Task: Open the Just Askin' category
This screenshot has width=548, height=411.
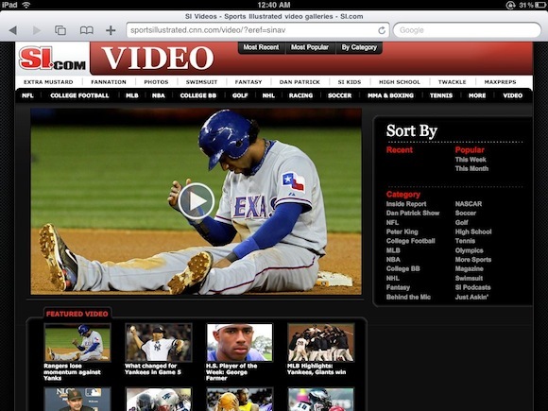Action: (471, 297)
